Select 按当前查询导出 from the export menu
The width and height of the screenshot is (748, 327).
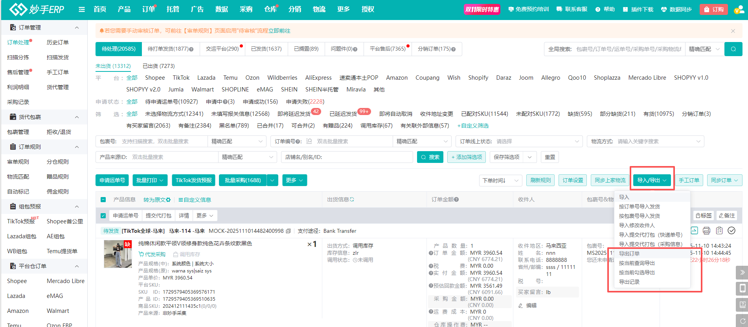point(637,263)
